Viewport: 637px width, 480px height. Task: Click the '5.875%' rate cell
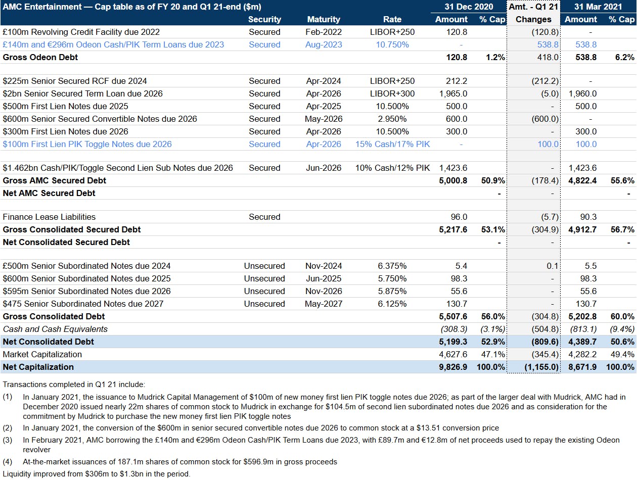[x=392, y=291]
